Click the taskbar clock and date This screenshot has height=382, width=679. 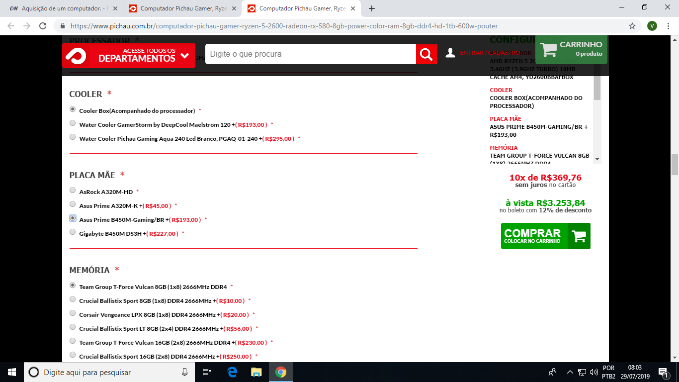pos(634,372)
